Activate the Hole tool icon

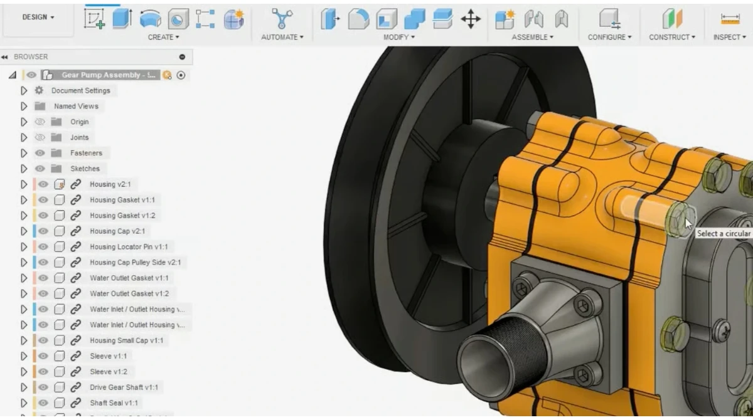(178, 19)
